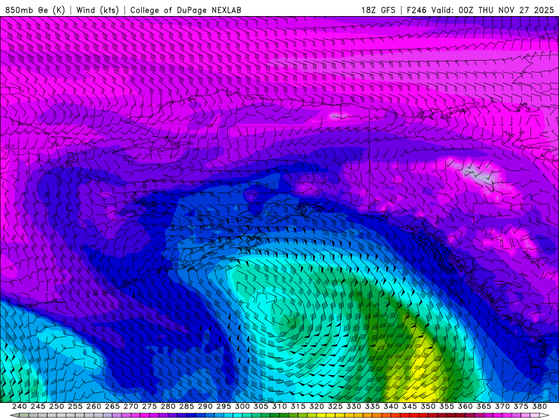Click the 305 color bar label

click(x=261, y=406)
